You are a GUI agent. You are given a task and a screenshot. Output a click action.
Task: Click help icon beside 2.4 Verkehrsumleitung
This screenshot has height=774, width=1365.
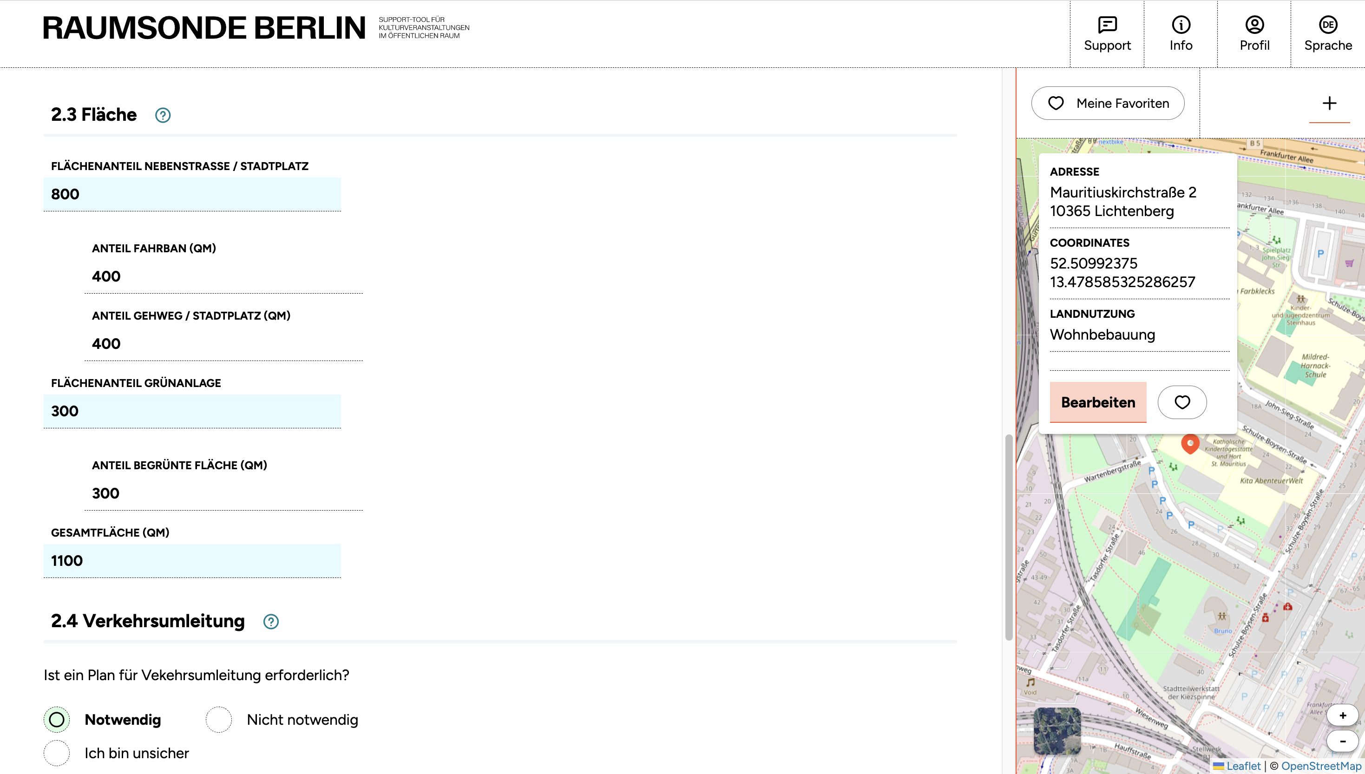[x=271, y=622]
